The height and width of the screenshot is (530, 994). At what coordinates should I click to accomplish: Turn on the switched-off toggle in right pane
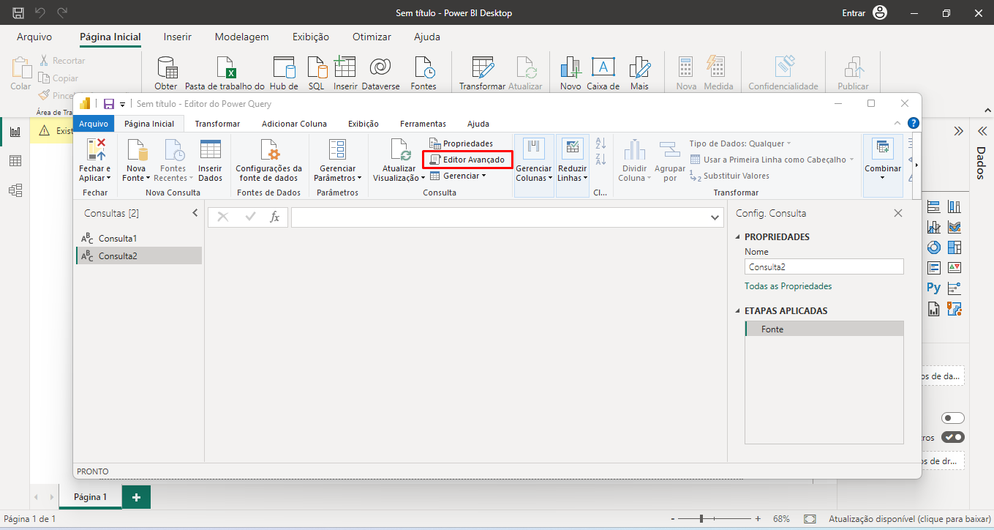[x=953, y=418]
